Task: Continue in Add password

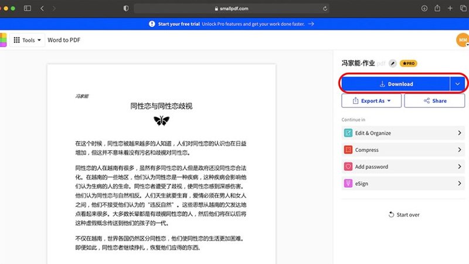Action: [x=403, y=167]
